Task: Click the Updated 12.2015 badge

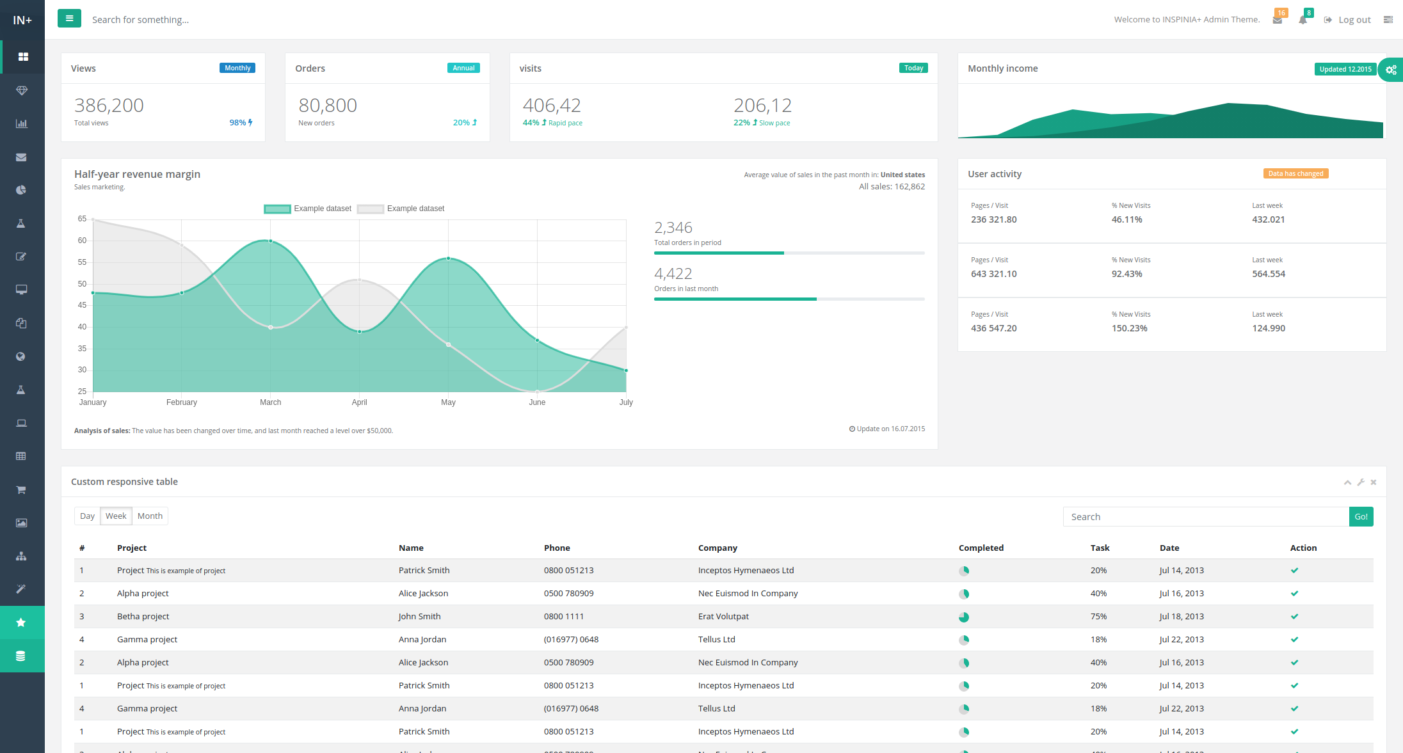Action: pos(1345,69)
